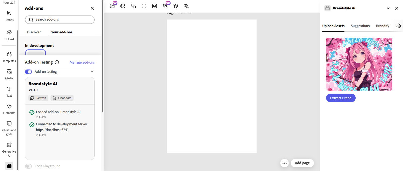Open the Templates panel
This screenshot has width=403, height=171.
pos(9,57)
